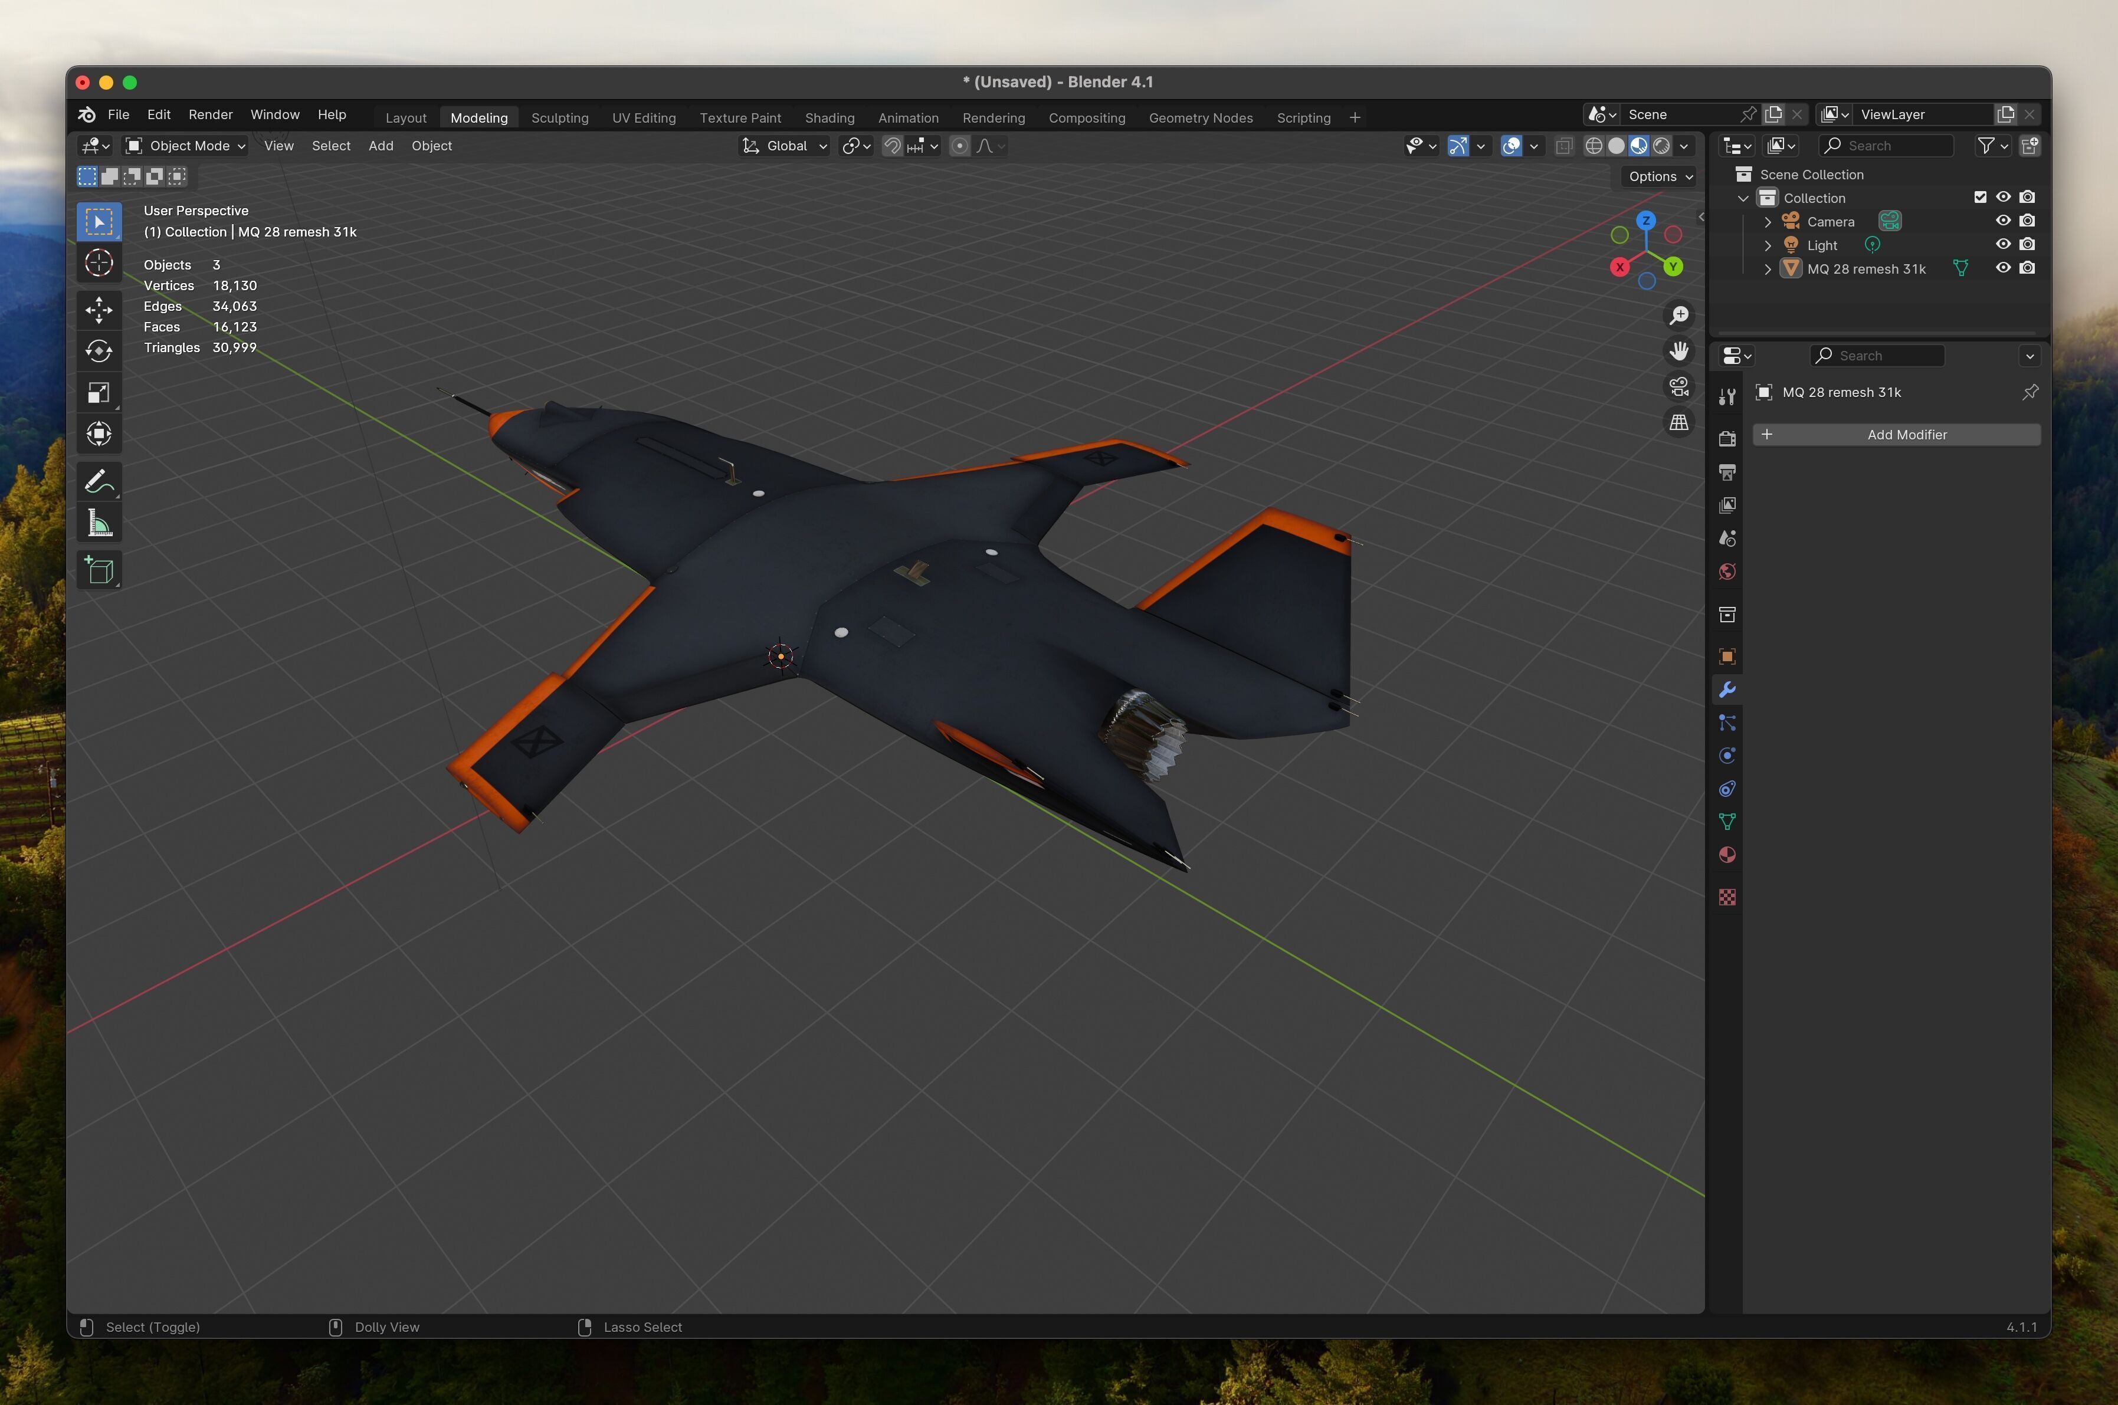Switch to the Sculpting workspace tab

pos(559,119)
